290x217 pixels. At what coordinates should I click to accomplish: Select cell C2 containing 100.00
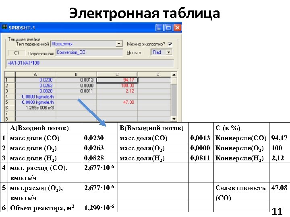click(117, 86)
